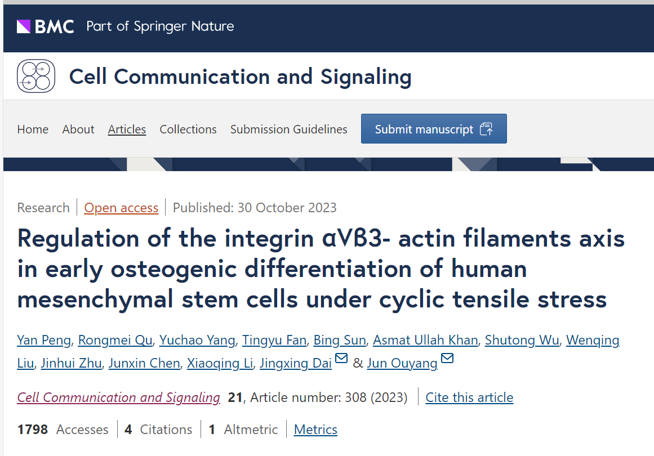Click the envelope icon next to Jingxing Dai
The image size is (654, 456).
pyautogui.click(x=341, y=359)
